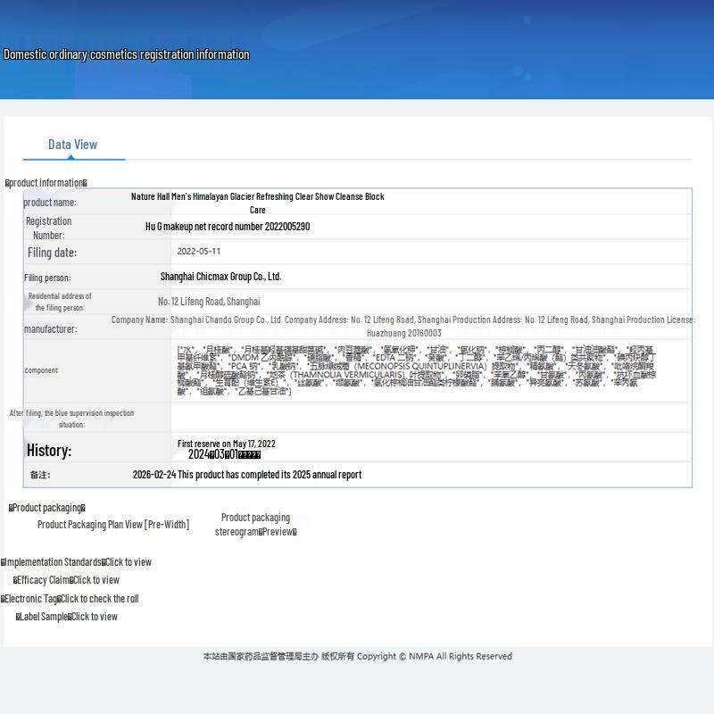Click the 'Registration Number:' field label
The width and height of the screenshot is (714, 714).
pyautogui.click(x=49, y=228)
